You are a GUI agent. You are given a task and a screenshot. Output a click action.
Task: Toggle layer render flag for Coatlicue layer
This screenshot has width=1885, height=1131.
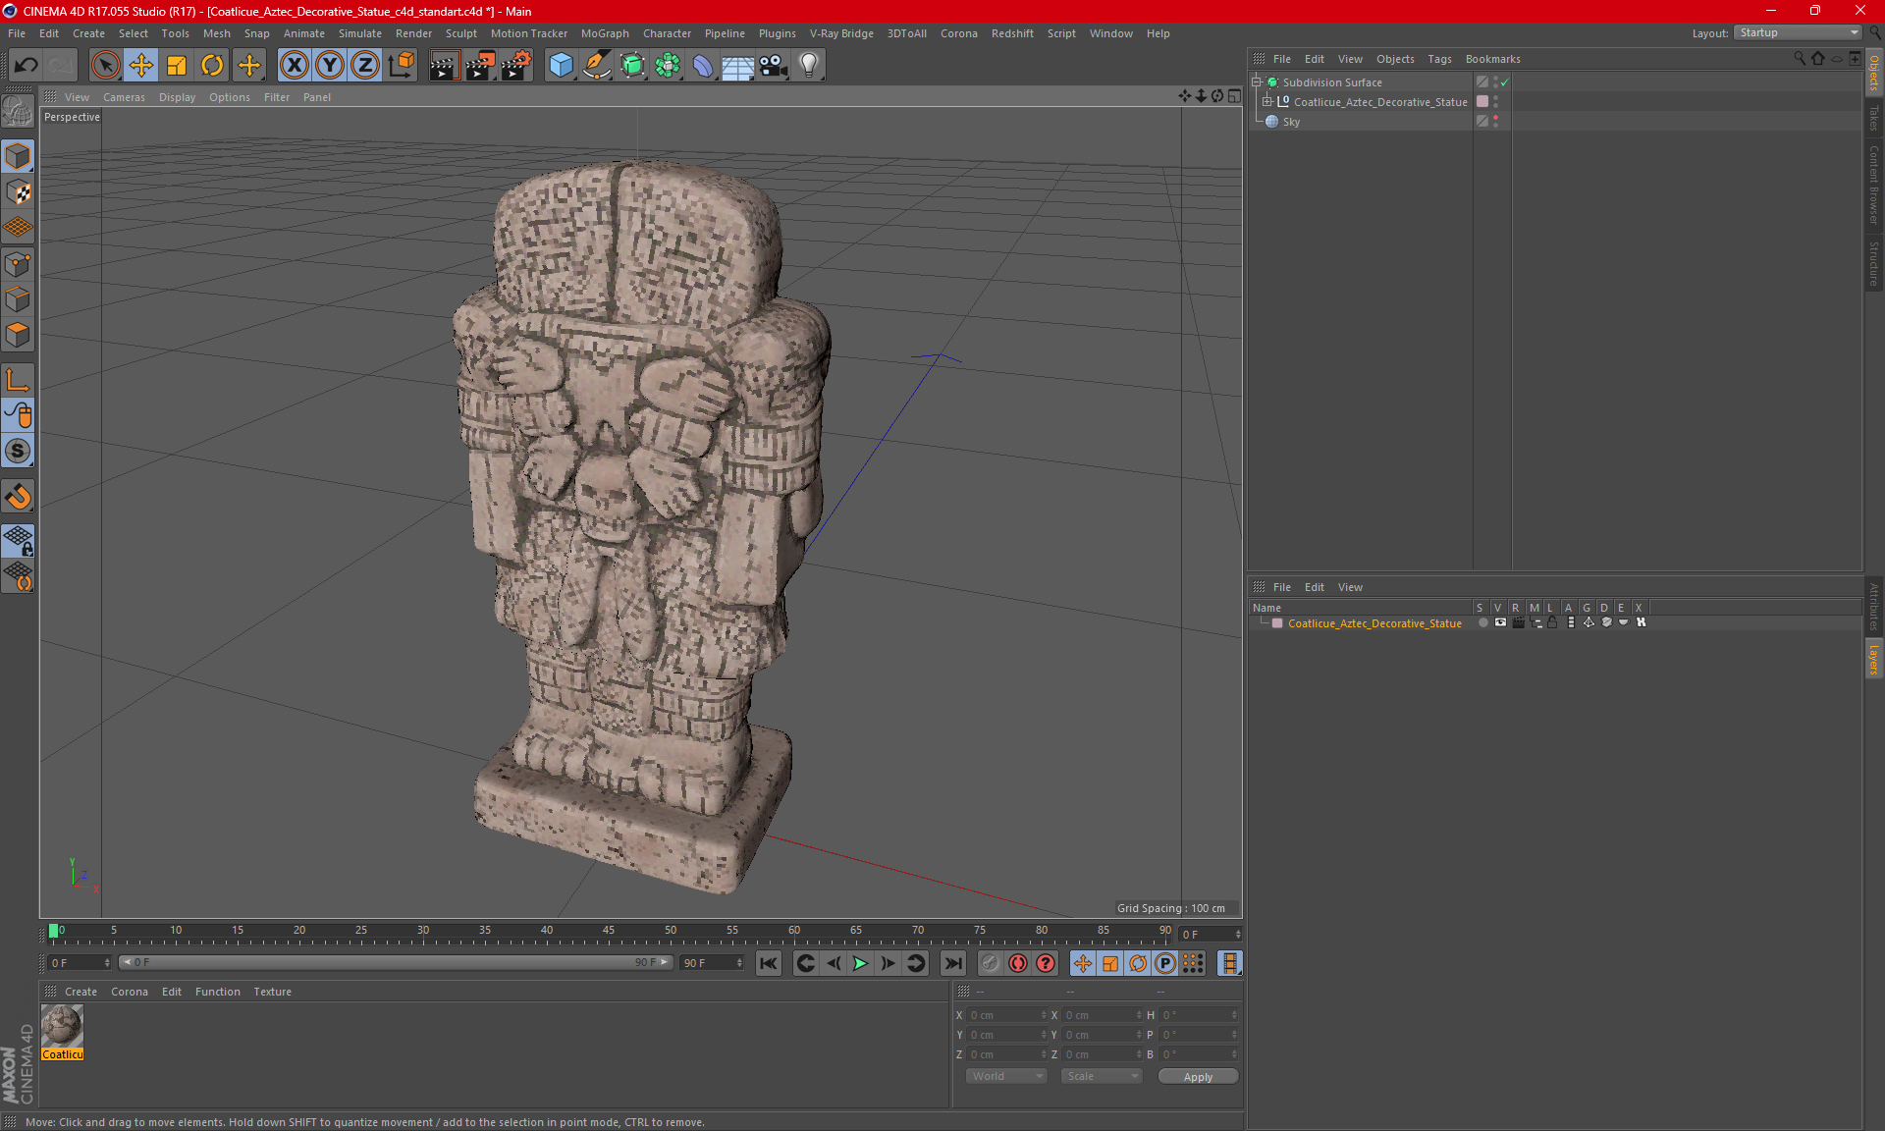(x=1518, y=622)
